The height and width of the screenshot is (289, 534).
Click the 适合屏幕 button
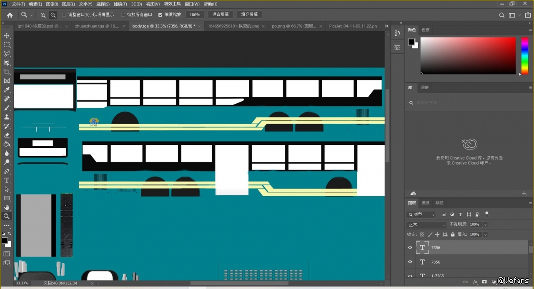(x=221, y=15)
